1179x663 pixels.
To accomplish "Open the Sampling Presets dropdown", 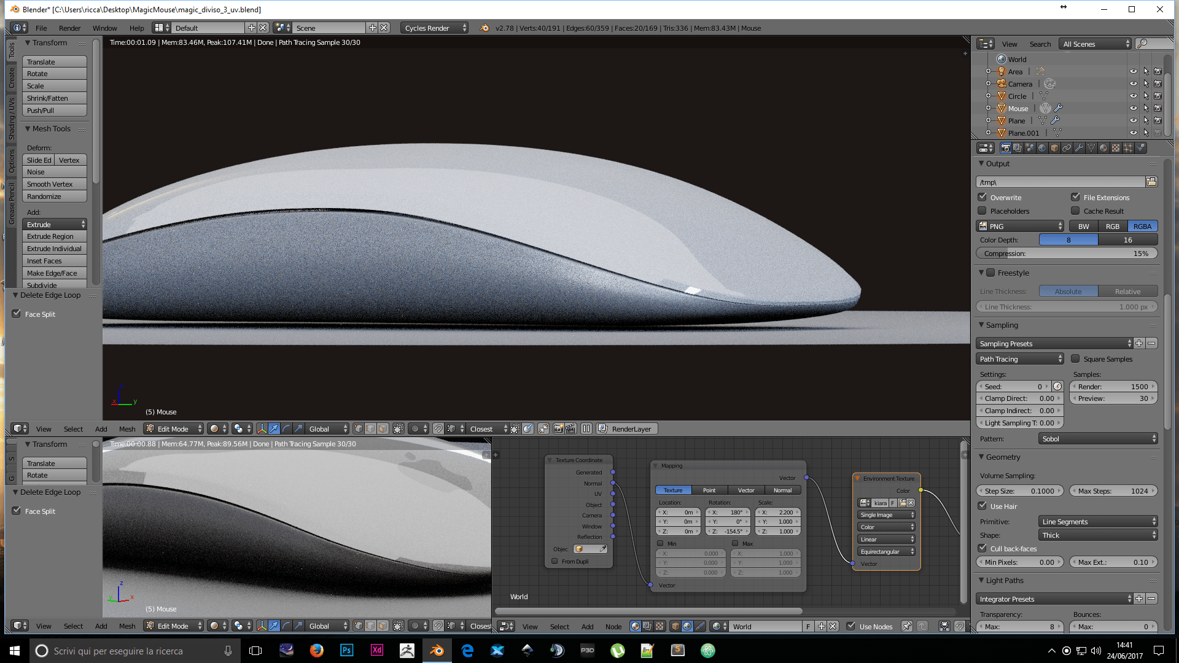I will click(x=1054, y=343).
